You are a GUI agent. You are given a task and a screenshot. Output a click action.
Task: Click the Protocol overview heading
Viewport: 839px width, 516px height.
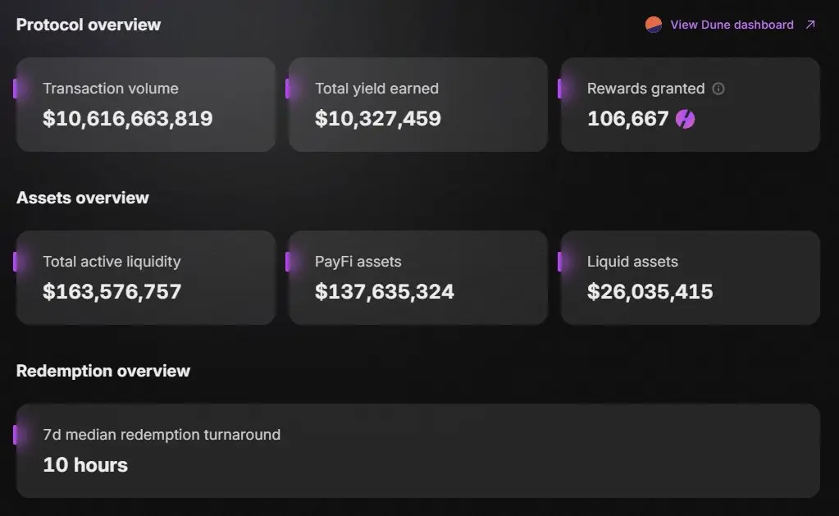(x=89, y=25)
